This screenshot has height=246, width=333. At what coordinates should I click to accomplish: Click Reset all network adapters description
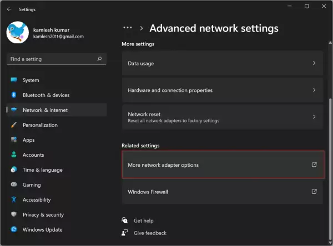[x=174, y=121]
